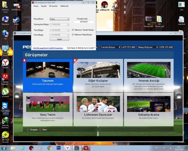
Task: Click the volume icon in system tray
Action: tap(171, 148)
